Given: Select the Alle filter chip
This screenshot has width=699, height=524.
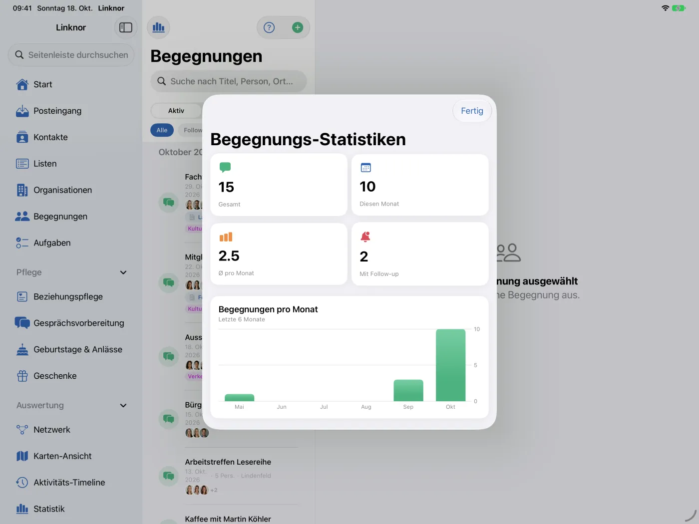Looking at the screenshot, I should (x=162, y=130).
